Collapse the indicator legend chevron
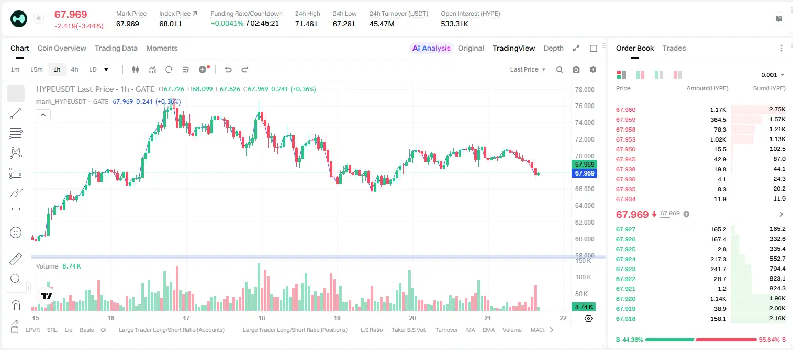Viewport: 793px width, 350px height. [43, 115]
